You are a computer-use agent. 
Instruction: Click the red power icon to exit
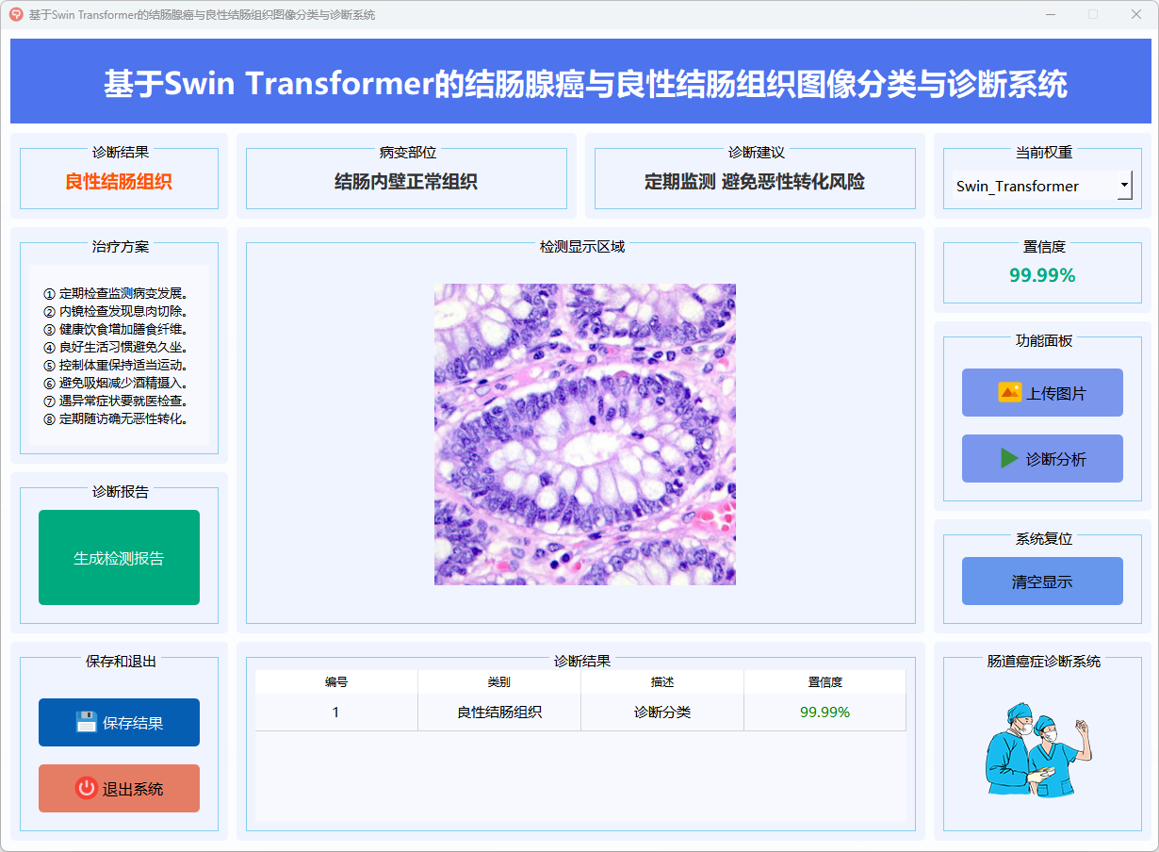87,789
